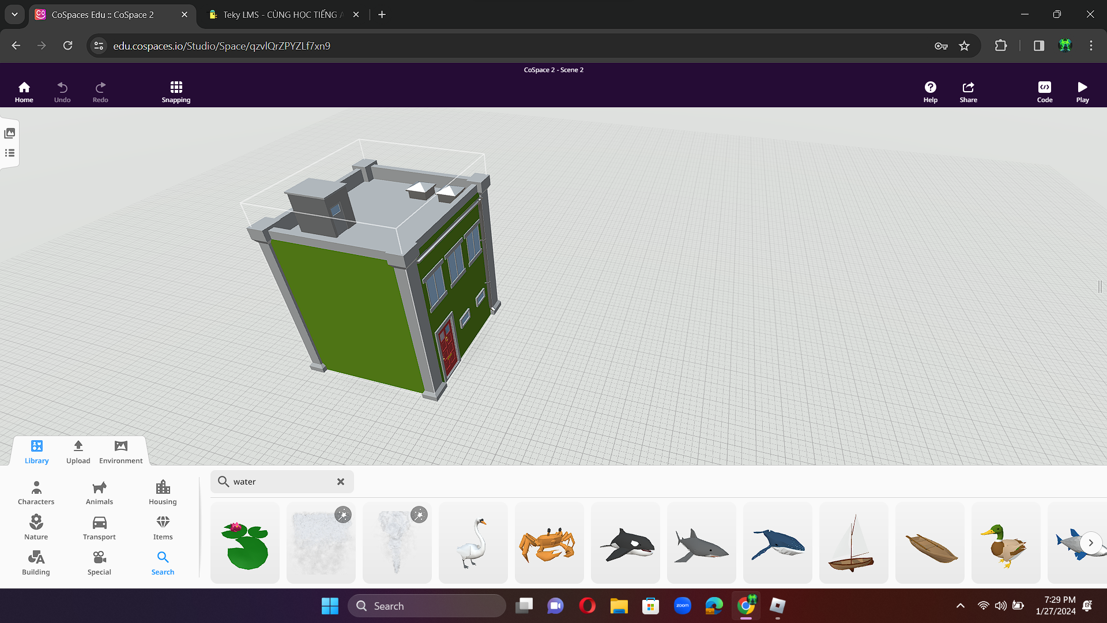1107x623 pixels.
Task: Open the clock showing 7:29 PM
Action: click(x=1055, y=606)
